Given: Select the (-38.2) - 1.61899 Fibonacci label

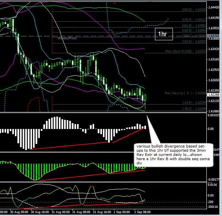Looking at the screenshot, I should pyautogui.click(x=194, y=109).
